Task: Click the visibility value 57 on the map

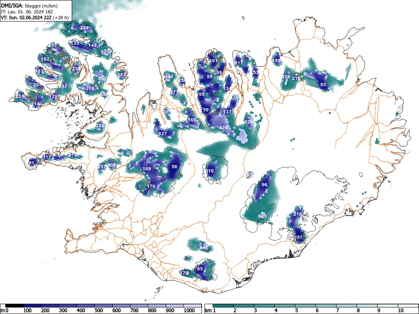Action: coord(300,237)
